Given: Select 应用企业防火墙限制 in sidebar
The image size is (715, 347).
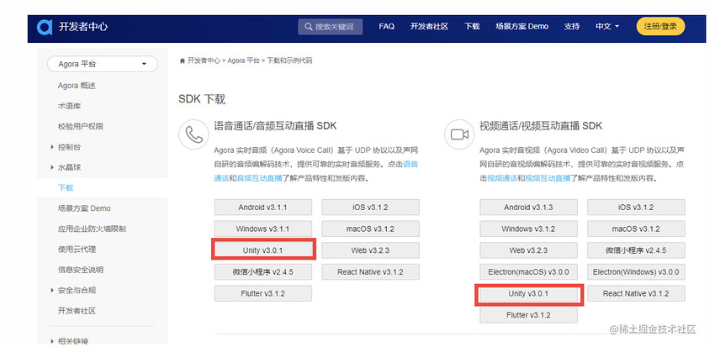Looking at the screenshot, I should [x=92, y=229].
